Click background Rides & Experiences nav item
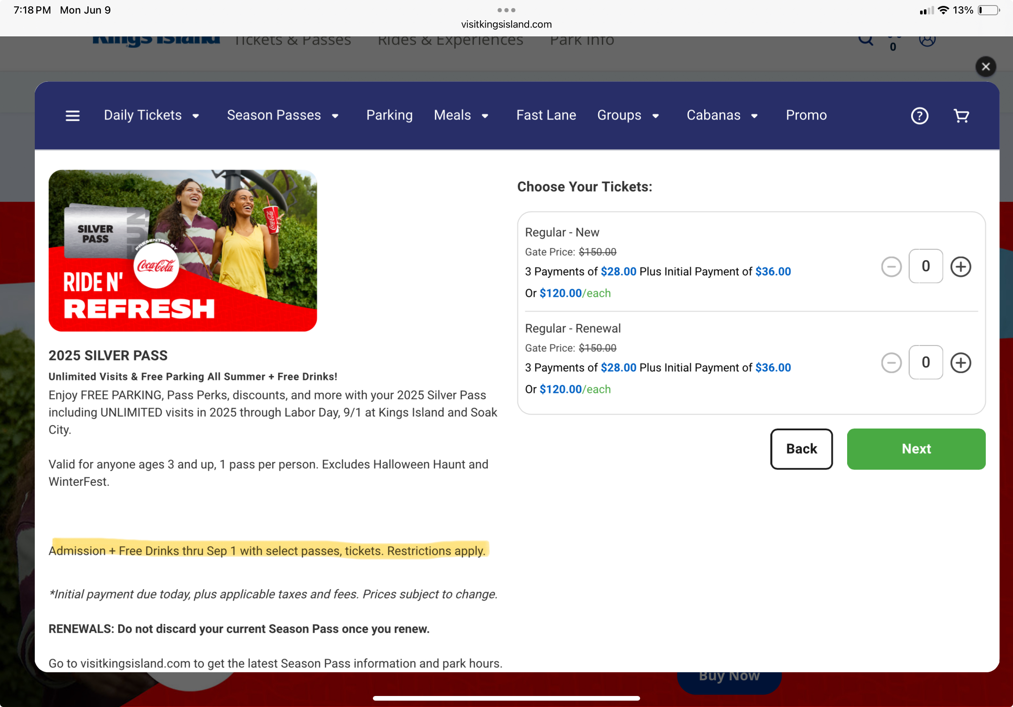The image size is (1013, 707). point(450,41)
